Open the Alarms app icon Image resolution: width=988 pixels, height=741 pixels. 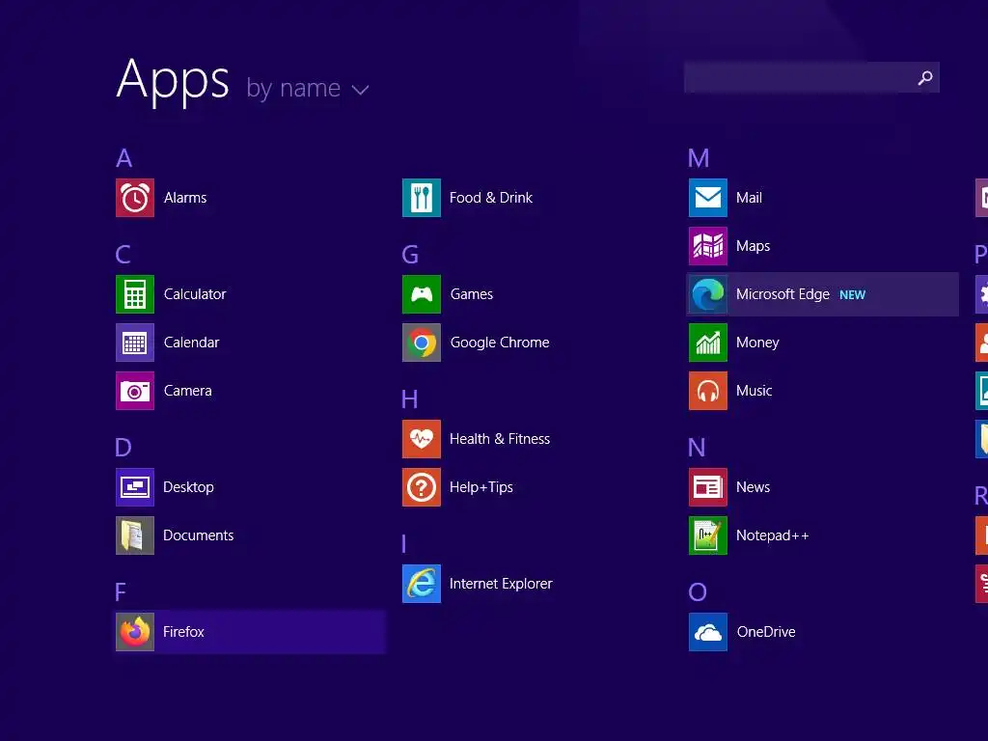click(135, 198)
